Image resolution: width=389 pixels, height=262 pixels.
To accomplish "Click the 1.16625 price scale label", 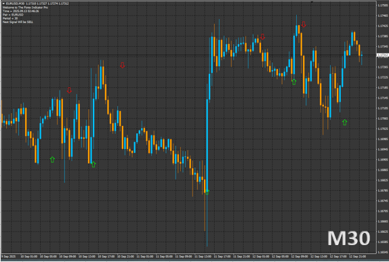I will click(x=382, y=232).
